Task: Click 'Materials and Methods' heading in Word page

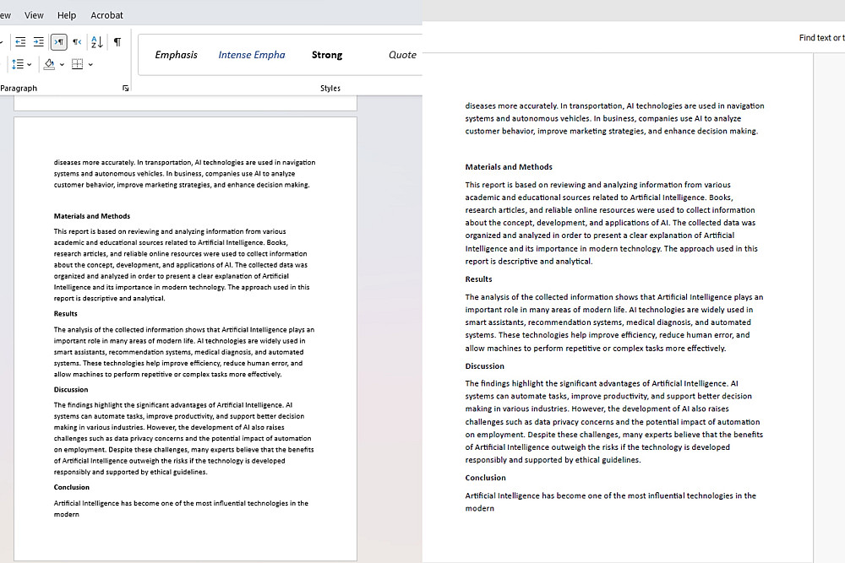Action: (92, 216)
